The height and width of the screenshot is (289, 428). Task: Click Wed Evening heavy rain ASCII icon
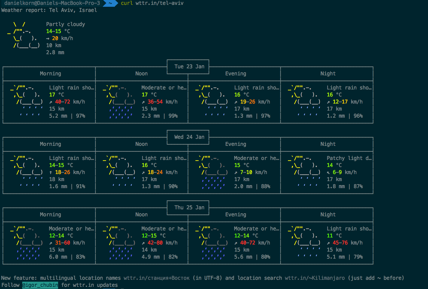tap(212, 172)
